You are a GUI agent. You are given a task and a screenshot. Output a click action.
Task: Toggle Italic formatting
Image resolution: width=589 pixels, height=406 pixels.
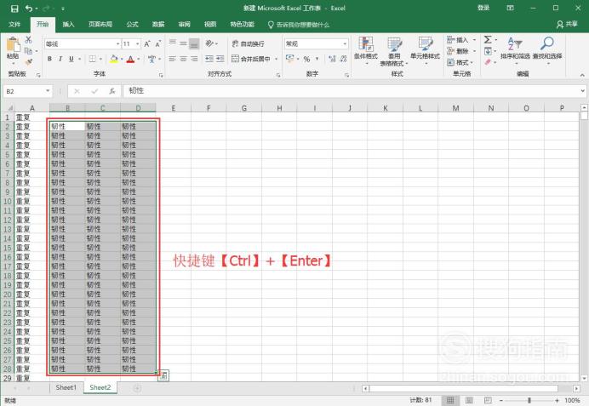[x=60, y=59]
